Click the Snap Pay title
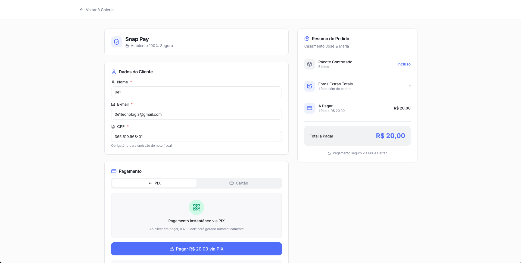 click(137, 39)
